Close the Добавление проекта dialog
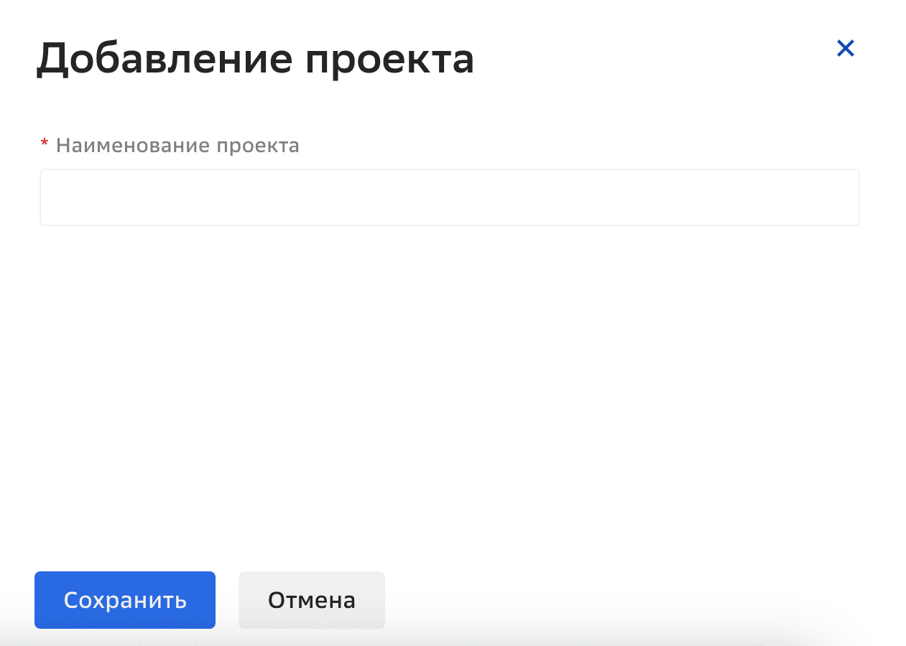The height and width of the screenshot is (646, 906). coord(846,48)
